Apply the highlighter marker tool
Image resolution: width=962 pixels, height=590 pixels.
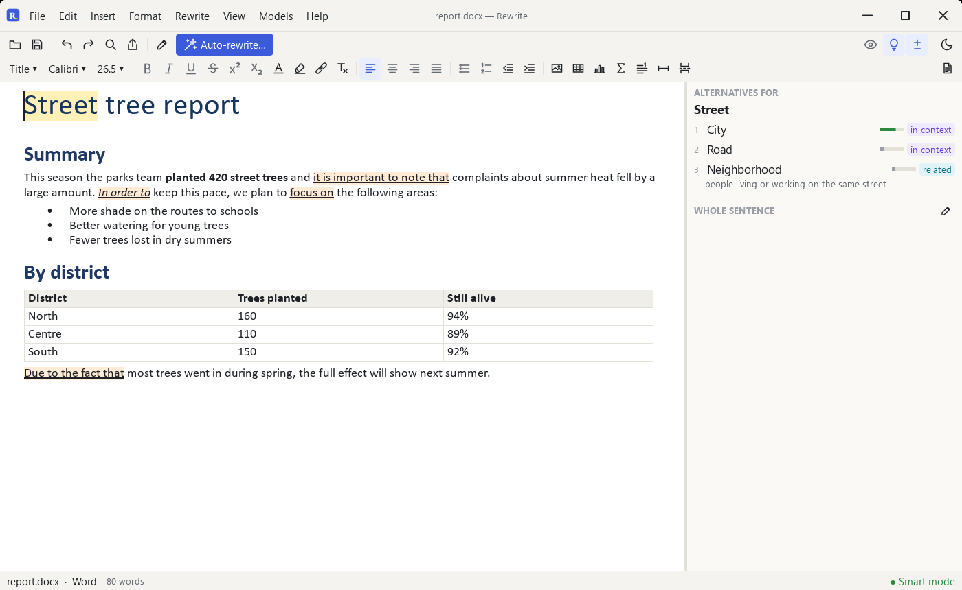click(x=300, y=69)
